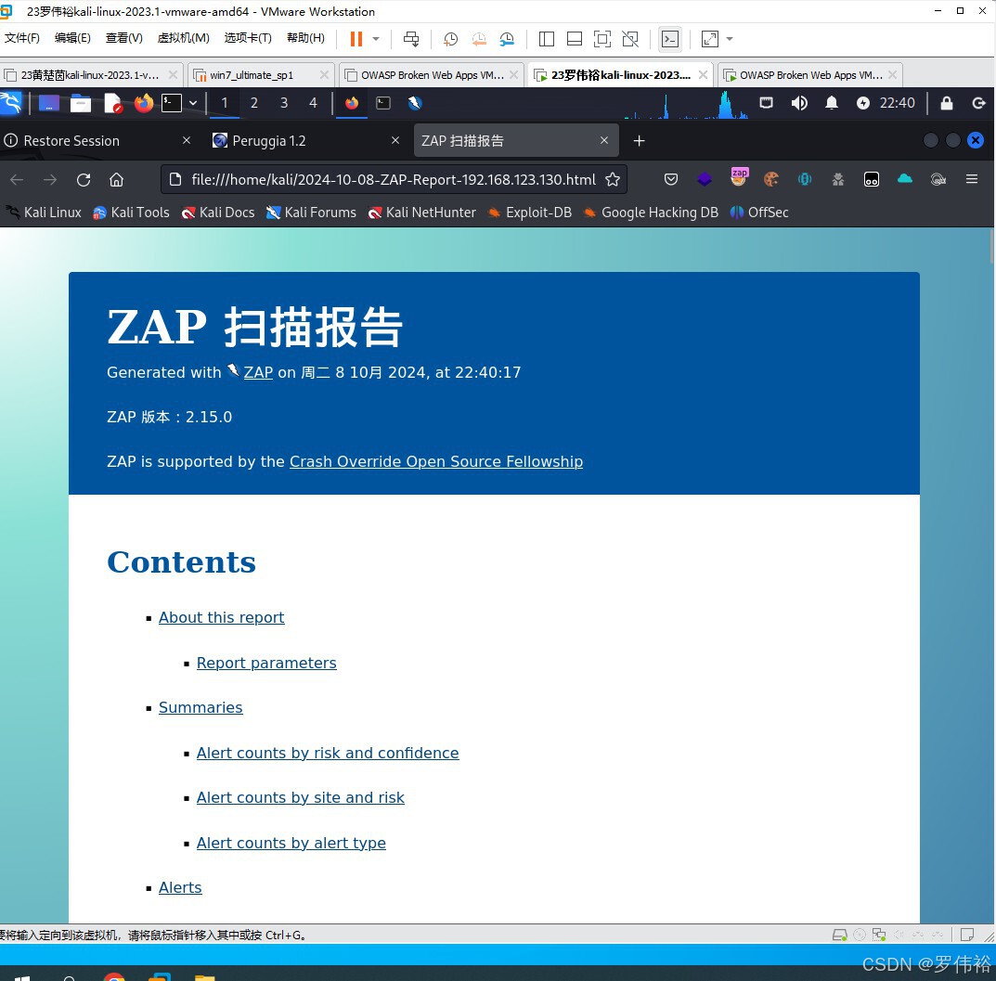996x981 pixels.
Task: Expand the stretch guest dropdown arrow
Action: [x=730, y=39]
